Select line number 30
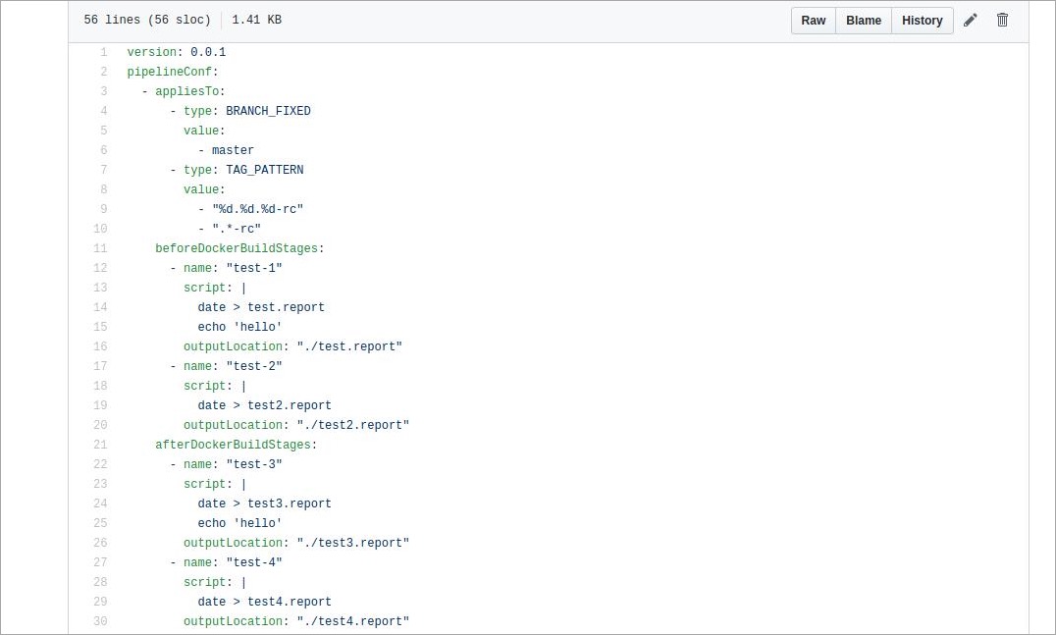 click(100, 621)
